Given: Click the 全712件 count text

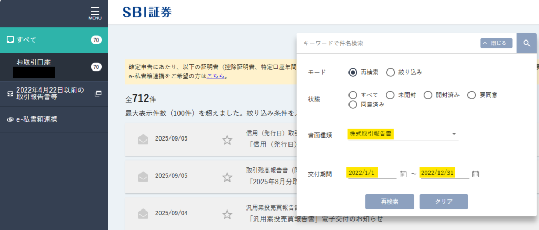Looking at the screenshot, I should pyautogui.click(x=141, y=99).
